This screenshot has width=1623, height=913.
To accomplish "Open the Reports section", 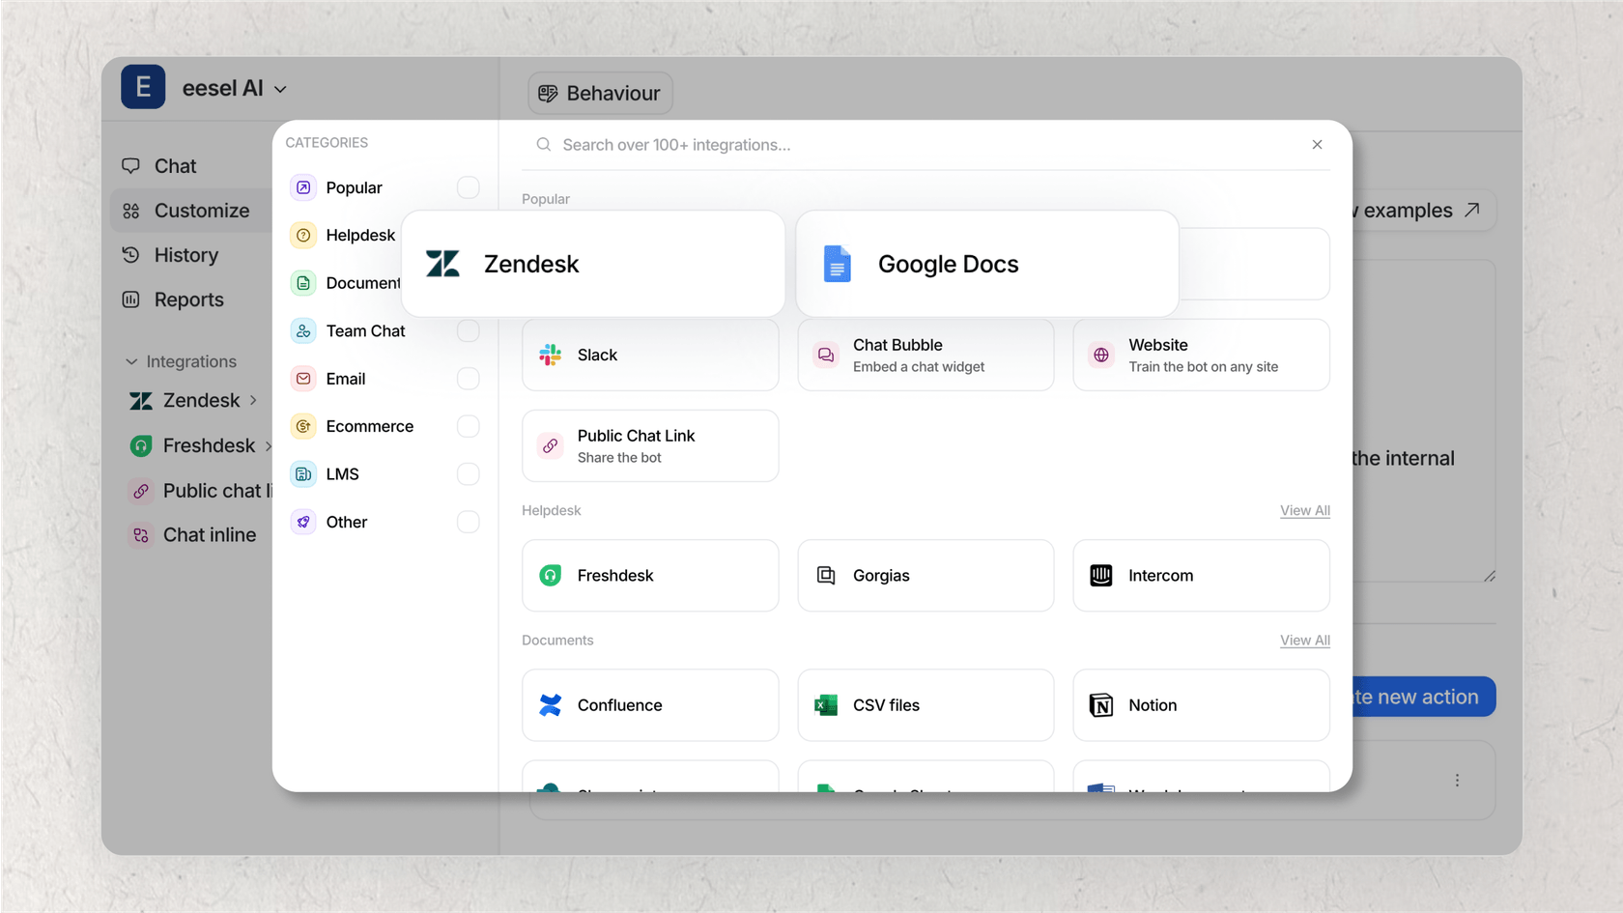I will click(x=188, y=300).
